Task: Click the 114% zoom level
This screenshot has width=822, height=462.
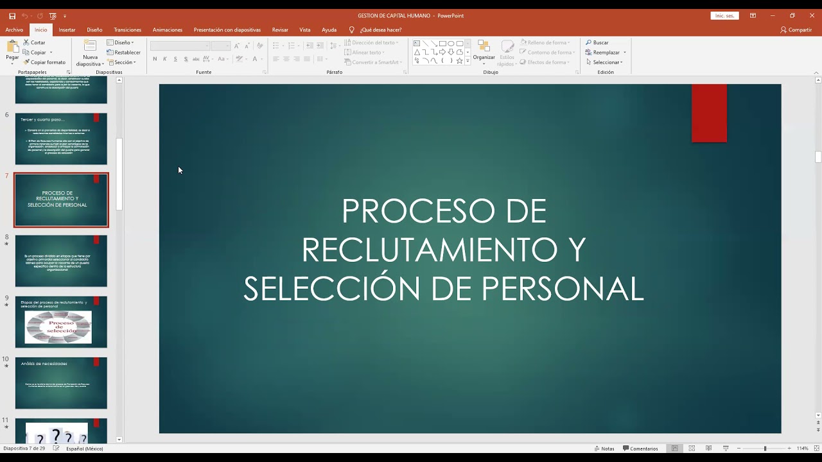Action: [x=803, y=449]
